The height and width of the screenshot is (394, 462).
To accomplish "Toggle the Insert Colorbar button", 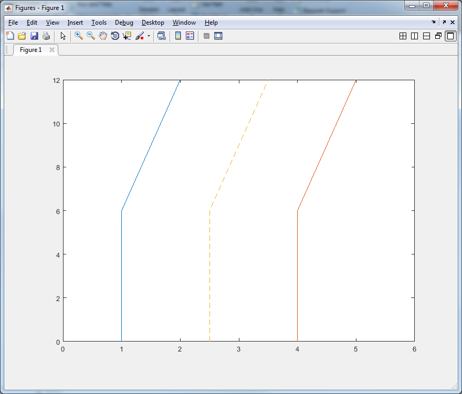I will [178, 36].
